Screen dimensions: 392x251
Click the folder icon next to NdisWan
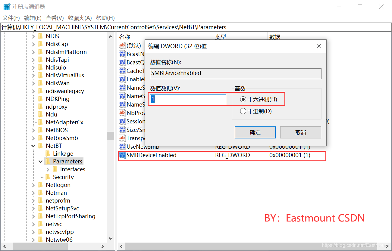(41, 83)
